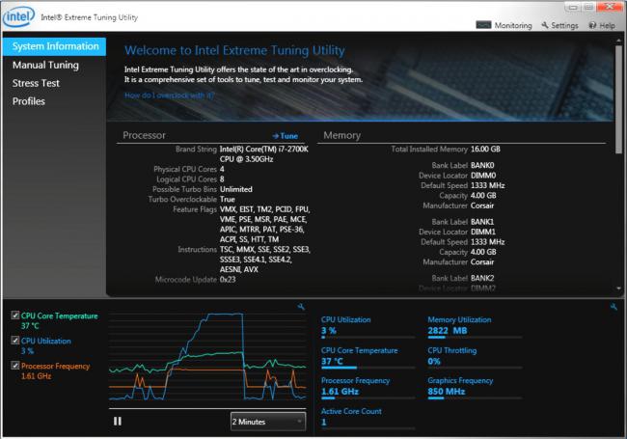The image size is (627, 439).
Task: Click the Welcome to Intel Extreme Tuning Utility heading
Action: (234, 51)
